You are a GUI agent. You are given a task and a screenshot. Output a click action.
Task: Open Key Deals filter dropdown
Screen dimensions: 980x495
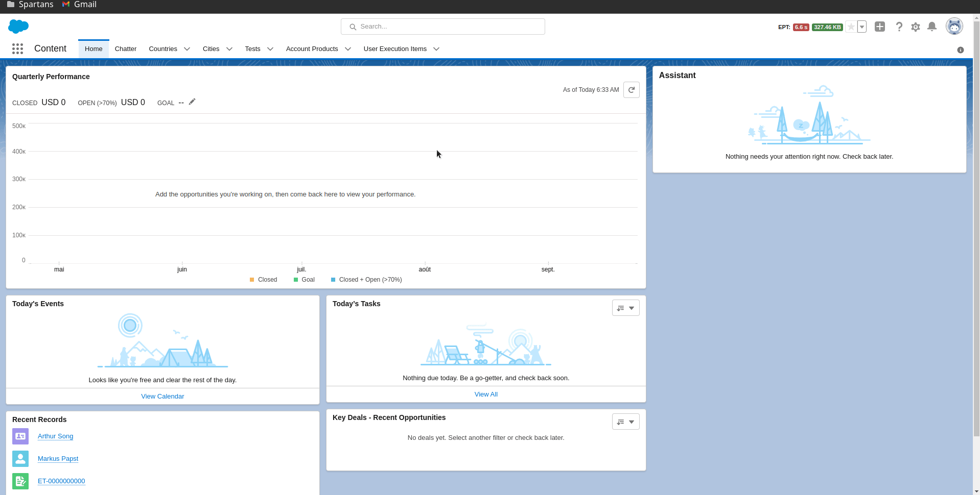625,422
